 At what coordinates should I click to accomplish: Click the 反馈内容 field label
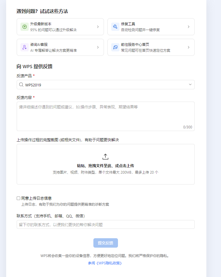24,98
